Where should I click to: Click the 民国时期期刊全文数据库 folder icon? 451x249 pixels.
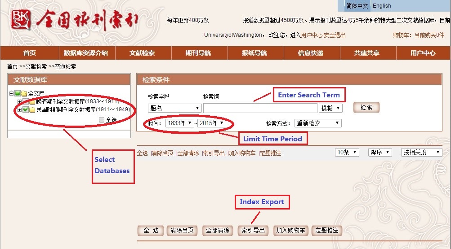point(32,109)
